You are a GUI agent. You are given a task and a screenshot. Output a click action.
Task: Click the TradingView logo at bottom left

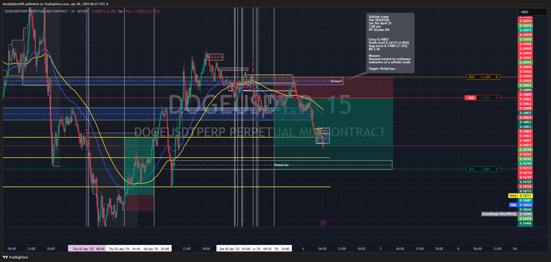15,257
